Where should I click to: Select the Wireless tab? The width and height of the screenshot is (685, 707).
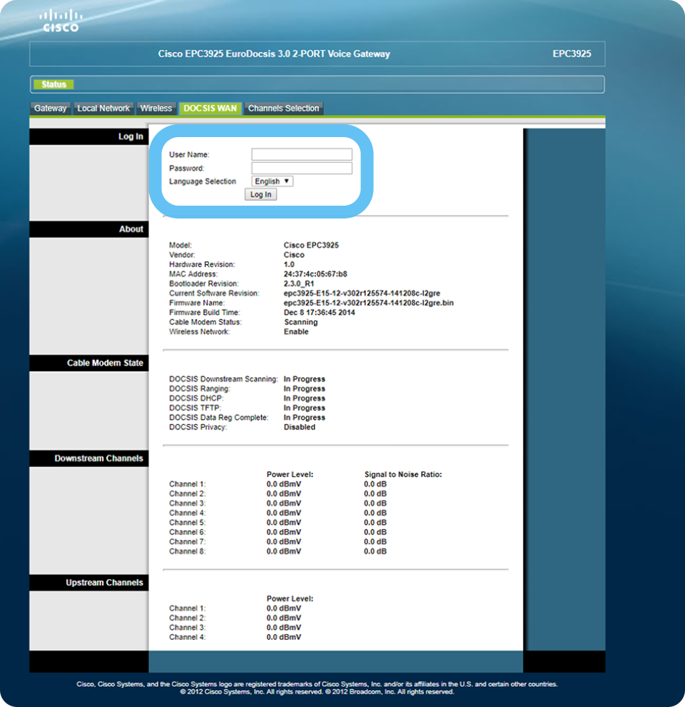[x=156, y=109]
